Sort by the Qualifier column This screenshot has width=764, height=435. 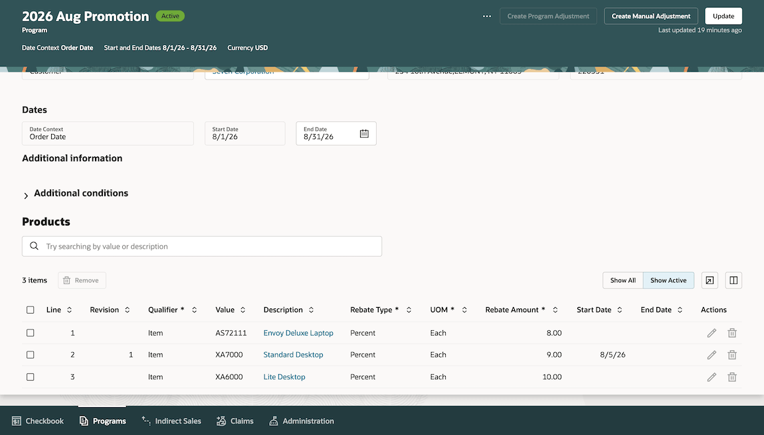[194, 310]
